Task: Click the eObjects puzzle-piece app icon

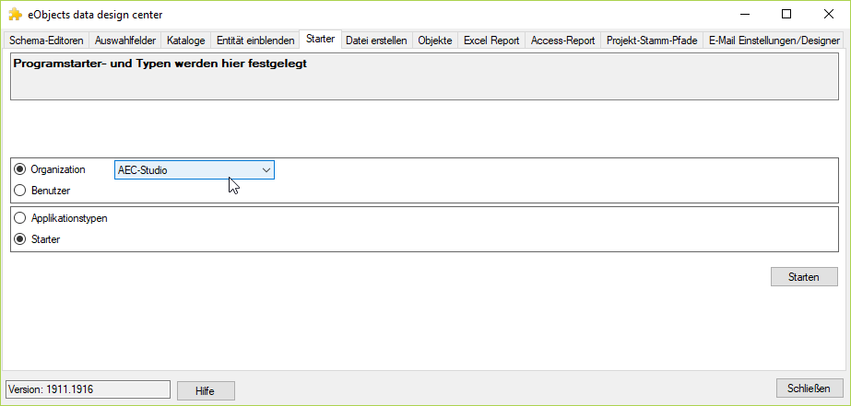Action: coord(16,14)
